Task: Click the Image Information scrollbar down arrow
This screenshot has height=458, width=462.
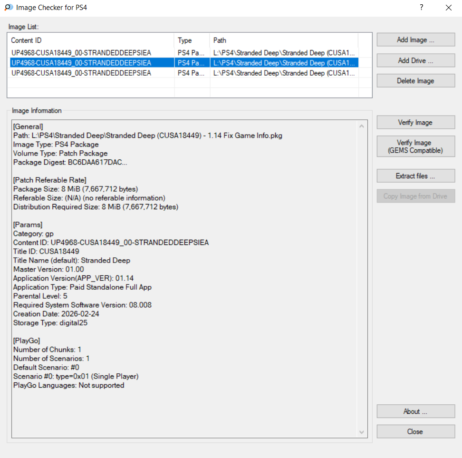Action: (362, 432)
